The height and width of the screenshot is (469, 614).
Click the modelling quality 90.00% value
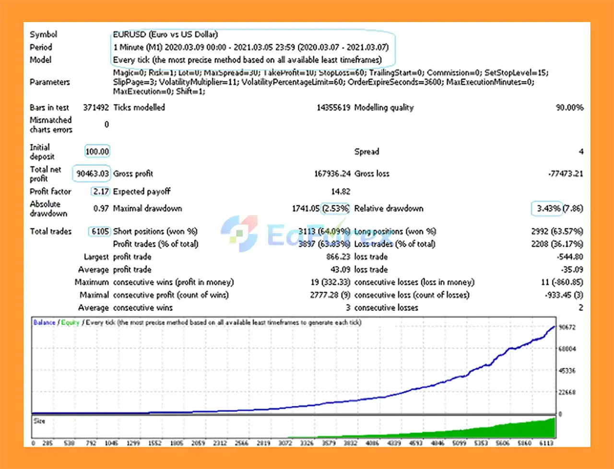pyautogui.click(x=569, y=108)
